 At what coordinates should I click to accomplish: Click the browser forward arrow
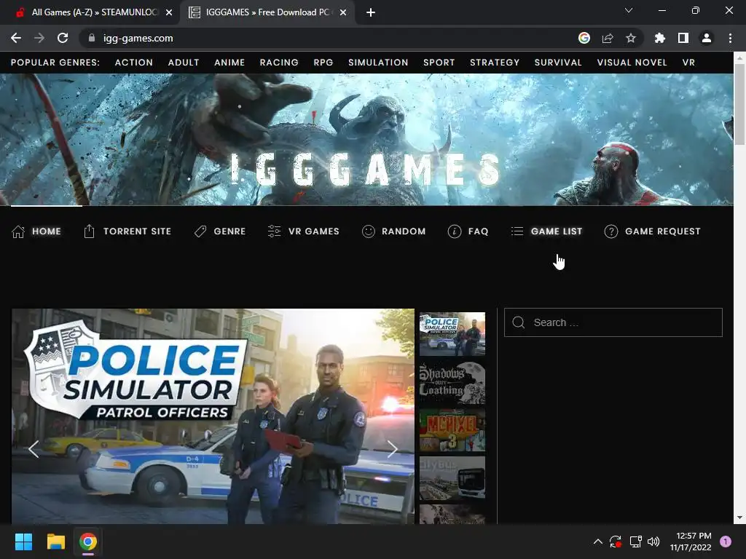click(x=39, y=38)
